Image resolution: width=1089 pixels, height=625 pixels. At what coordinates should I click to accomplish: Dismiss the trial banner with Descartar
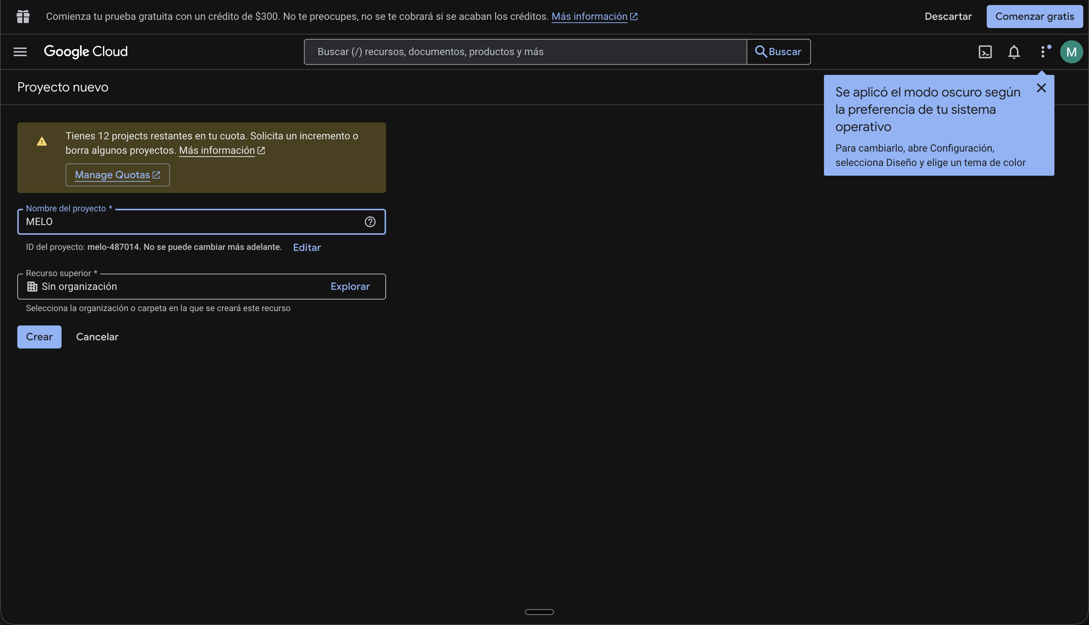[x=948, y=17]
